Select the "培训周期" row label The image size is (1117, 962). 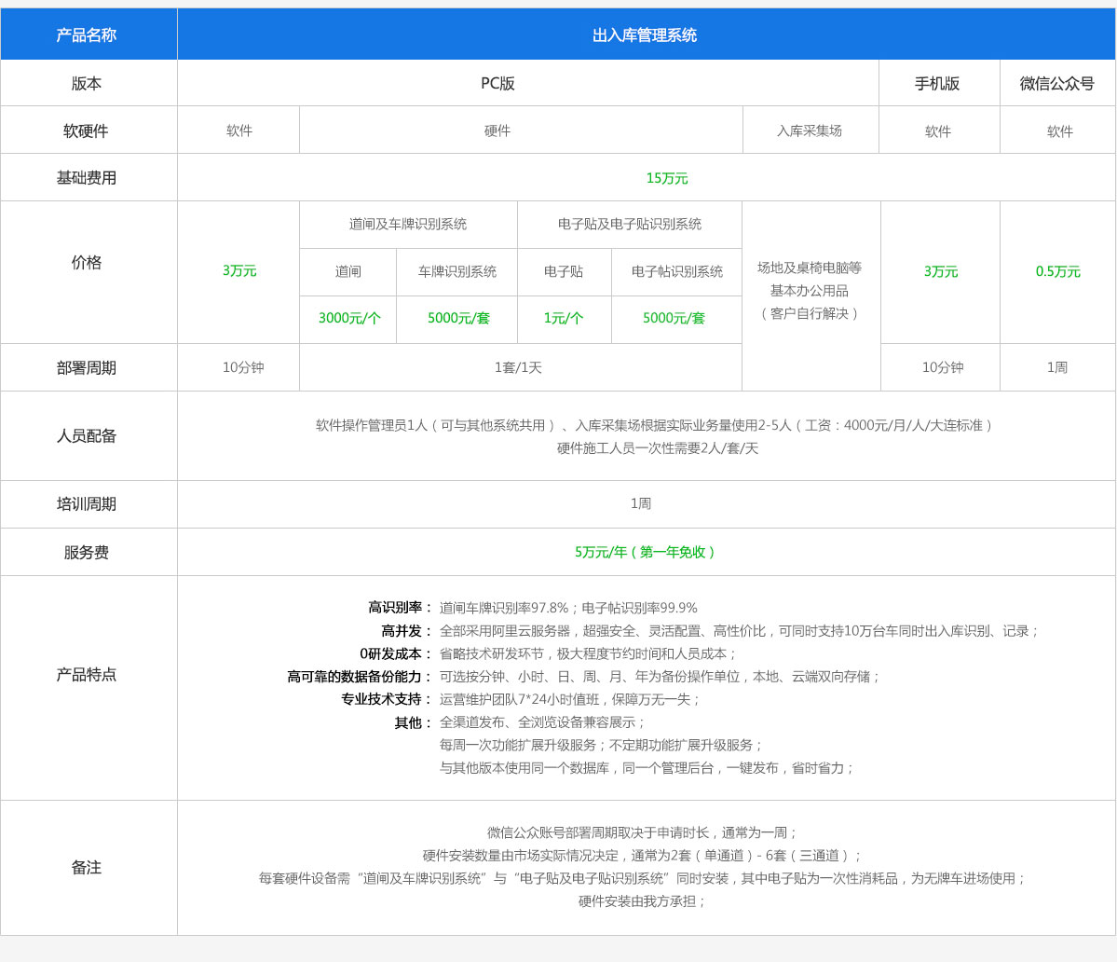pos(87,504)
